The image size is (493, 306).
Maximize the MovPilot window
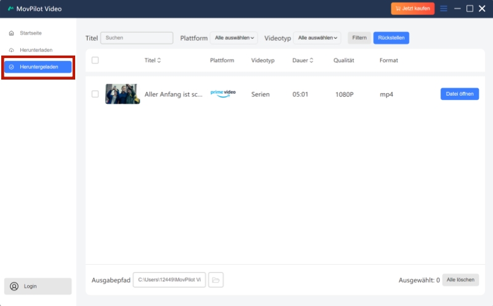[x=470, y=9]
